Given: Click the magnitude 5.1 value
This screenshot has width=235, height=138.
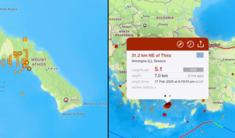Looking at the screenshot, I should [158, 69].
